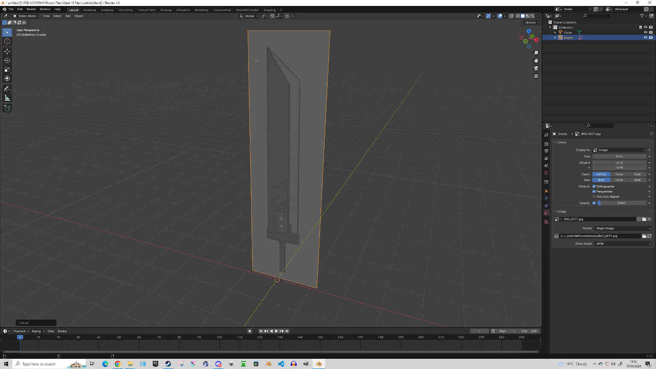
Task: Open the World properties tab
Action: (x=546, y=173)
